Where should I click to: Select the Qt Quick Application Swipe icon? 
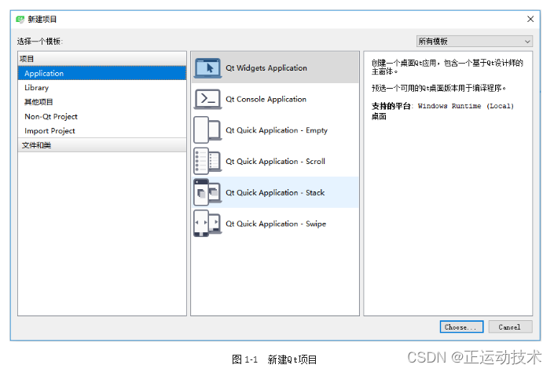click(x=207, y=224)
